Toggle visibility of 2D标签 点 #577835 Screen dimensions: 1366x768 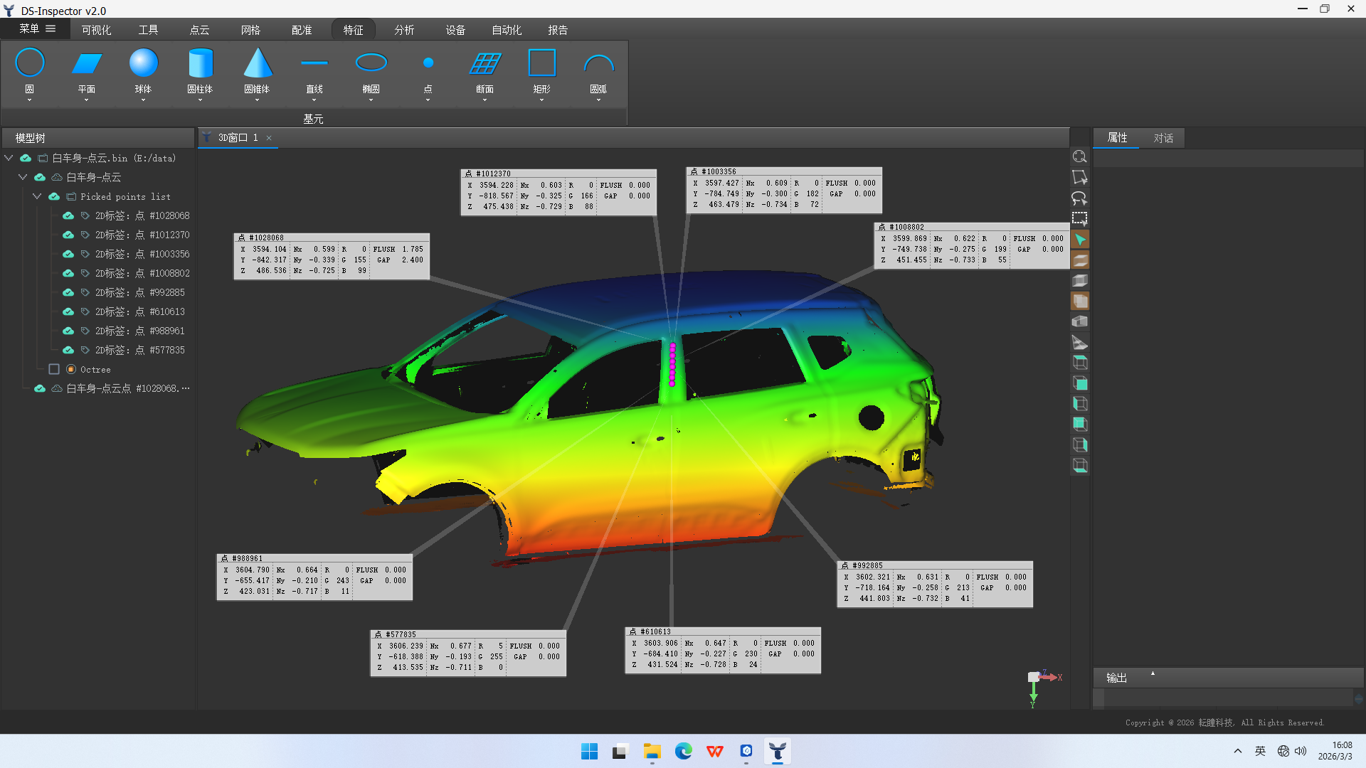[x=68, y=350]
